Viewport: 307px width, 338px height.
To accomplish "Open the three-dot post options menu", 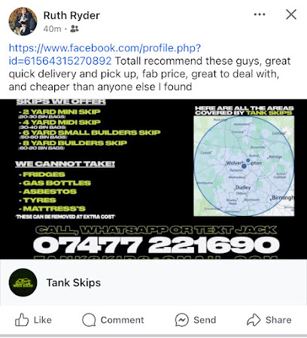I will tap(260, 14).
